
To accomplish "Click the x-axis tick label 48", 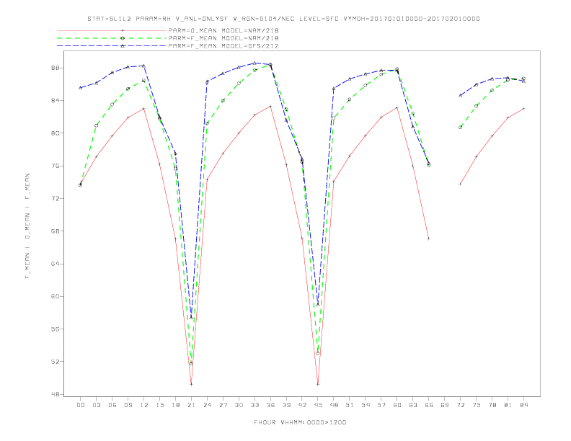I will (334, 405).
